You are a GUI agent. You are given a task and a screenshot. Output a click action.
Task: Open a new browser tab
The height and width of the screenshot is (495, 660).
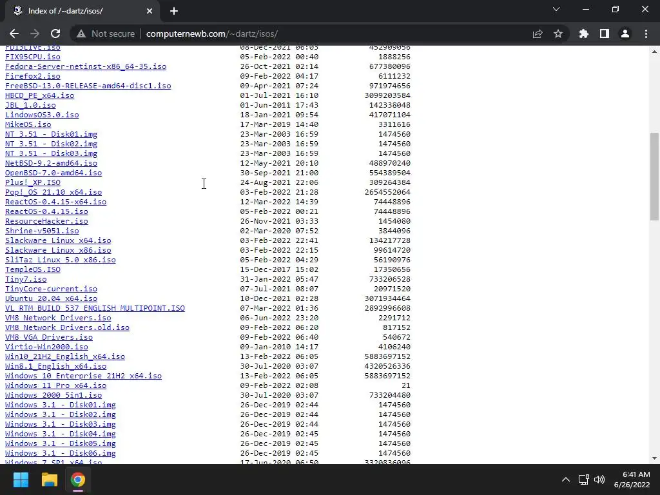pyautogui.click(x=174, y=11)
